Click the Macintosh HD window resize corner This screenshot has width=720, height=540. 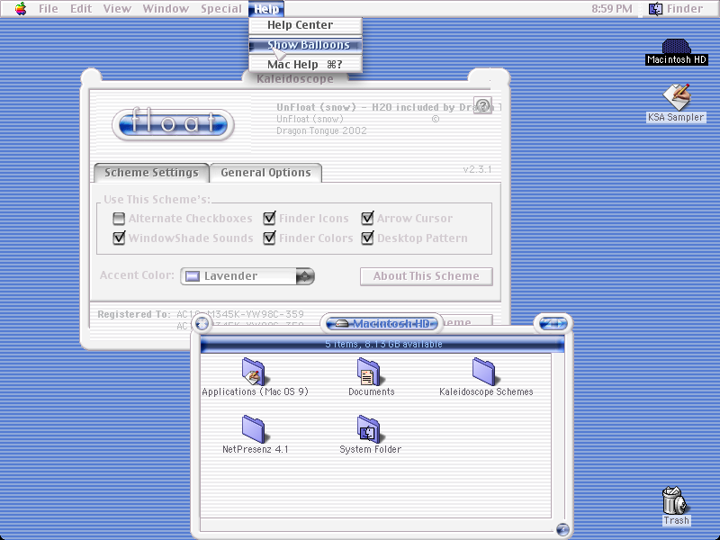[562, 529]
